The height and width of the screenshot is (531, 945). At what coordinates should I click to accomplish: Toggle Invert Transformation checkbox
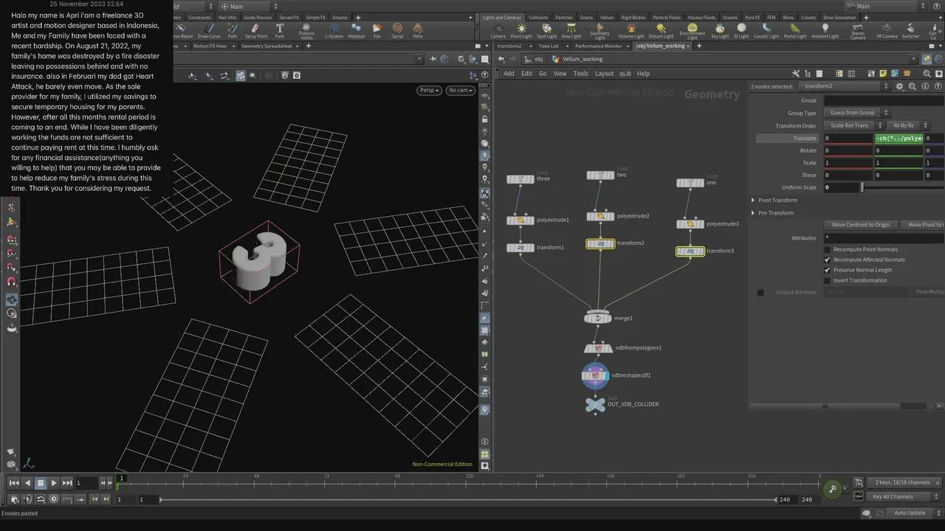(x=827, y=280)
